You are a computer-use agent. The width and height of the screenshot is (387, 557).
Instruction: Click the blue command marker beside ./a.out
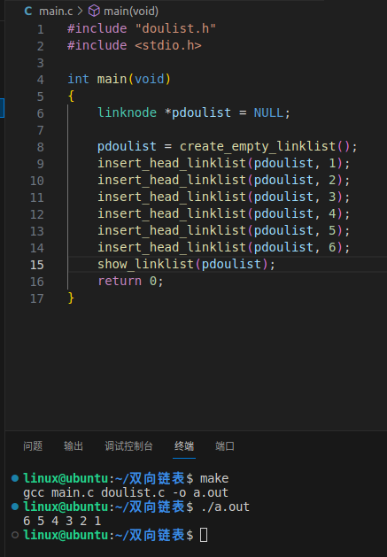tap(15, 507)
